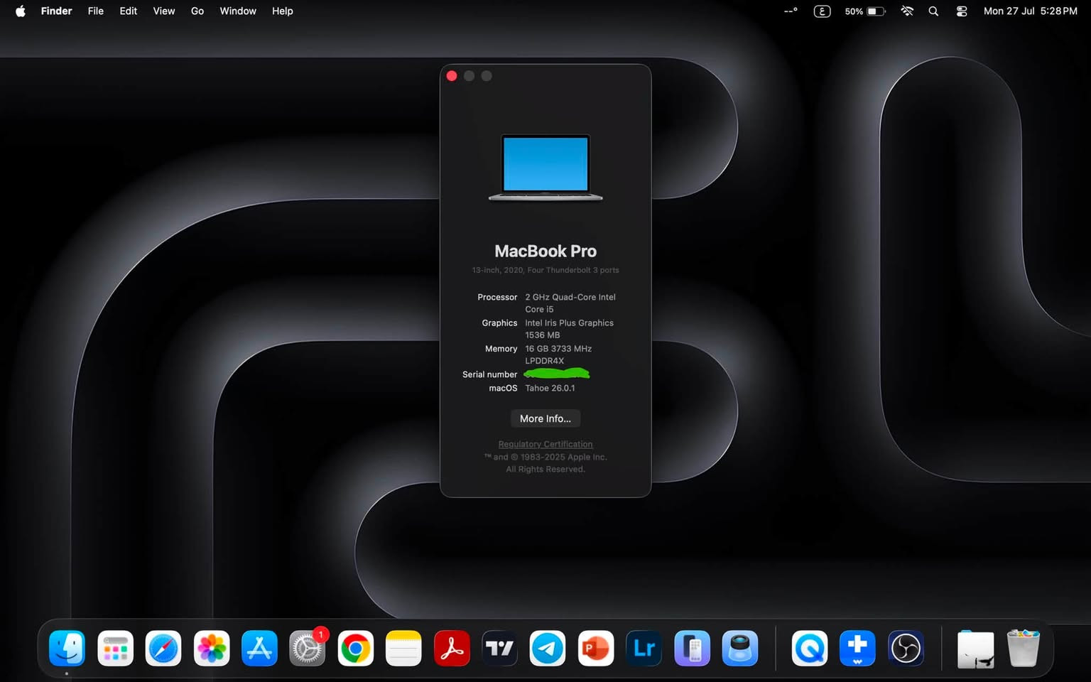Open the Edit menu
Image resolution: width=1091 pixels, height=682 pixels.
point(129,11)
